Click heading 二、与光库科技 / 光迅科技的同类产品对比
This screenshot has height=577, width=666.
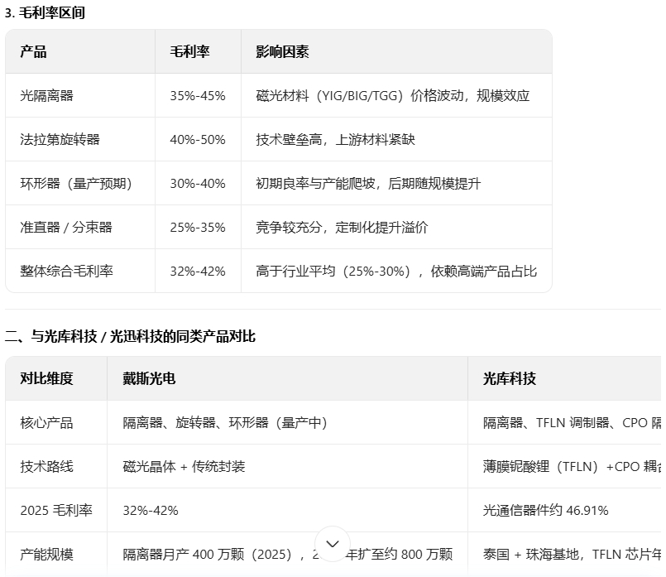click(x=130, y=337)
